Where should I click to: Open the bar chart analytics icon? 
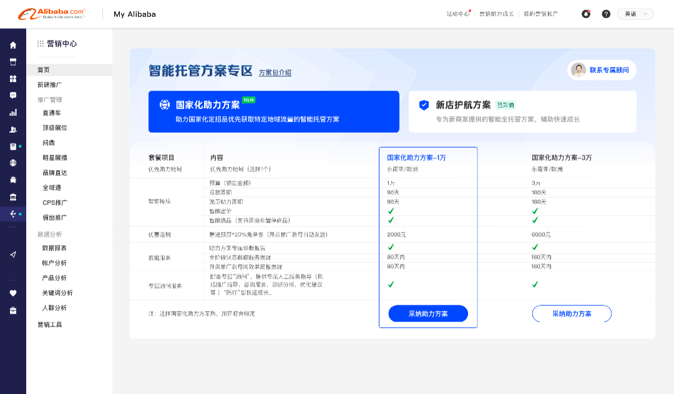(13, 112)
